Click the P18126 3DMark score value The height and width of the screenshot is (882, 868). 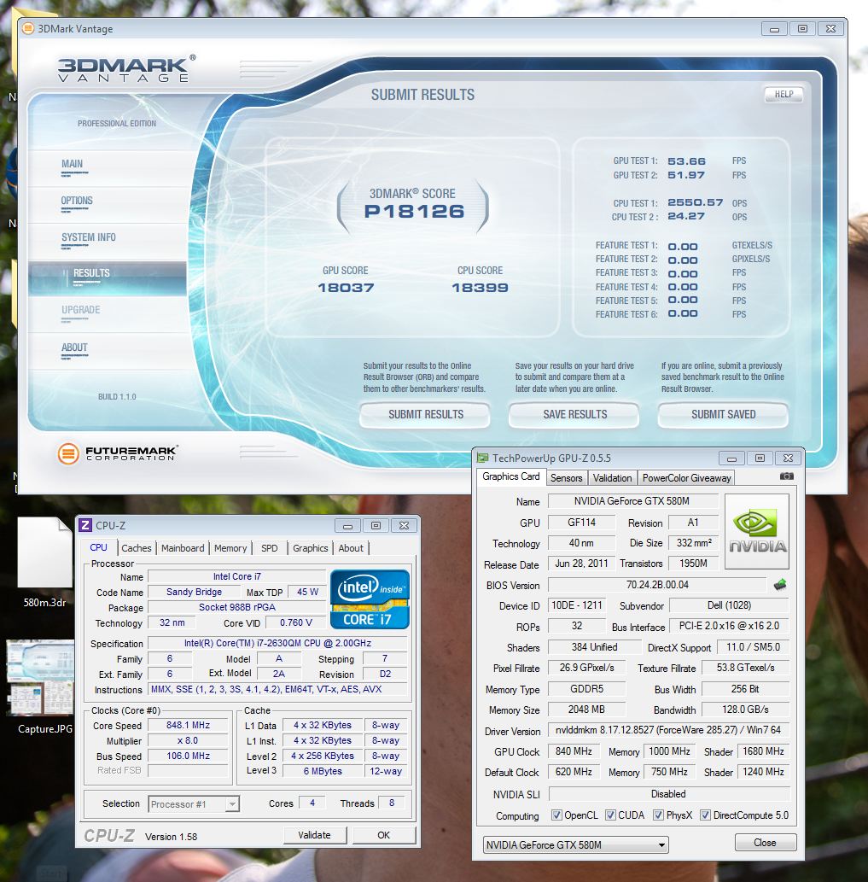(x=414, y=212)
